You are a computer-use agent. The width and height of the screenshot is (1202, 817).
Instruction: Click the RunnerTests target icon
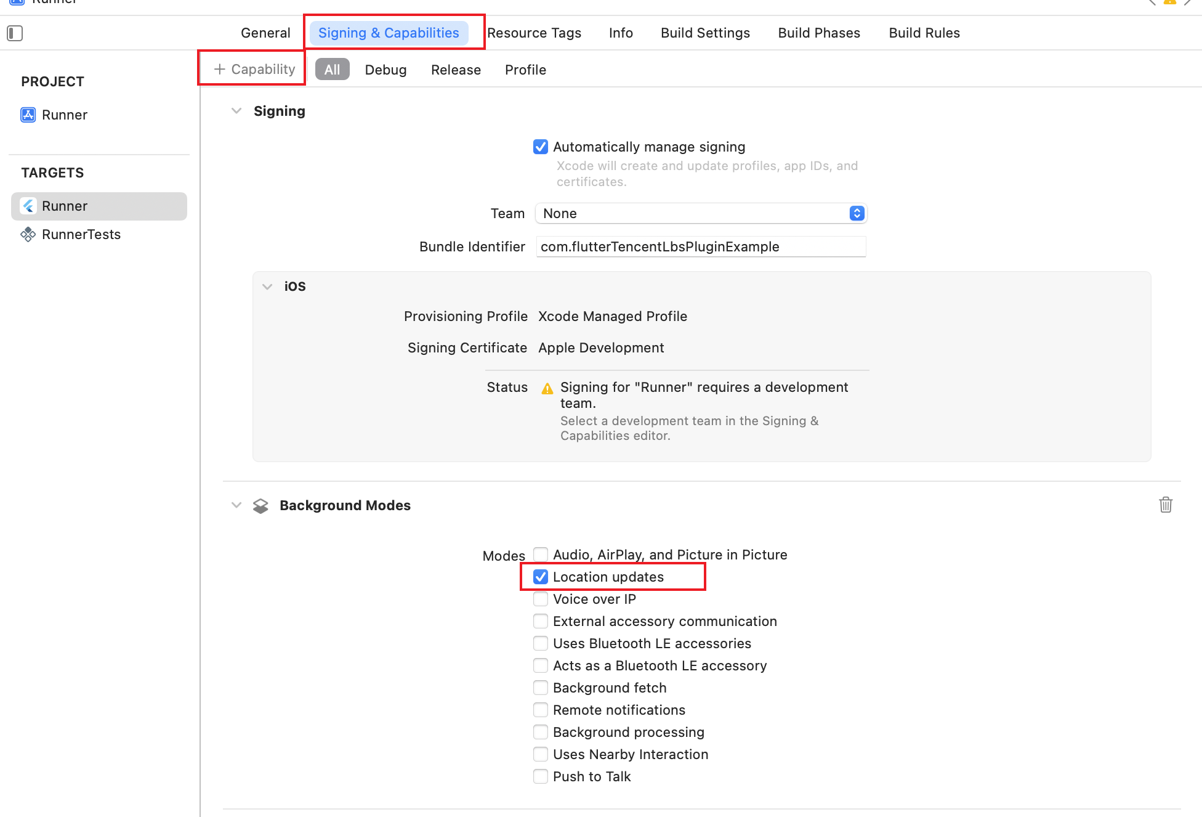coord(28,235)
